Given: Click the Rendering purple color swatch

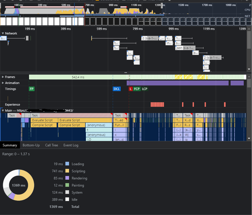Looking at the screenshot, I should coord(67,178).
